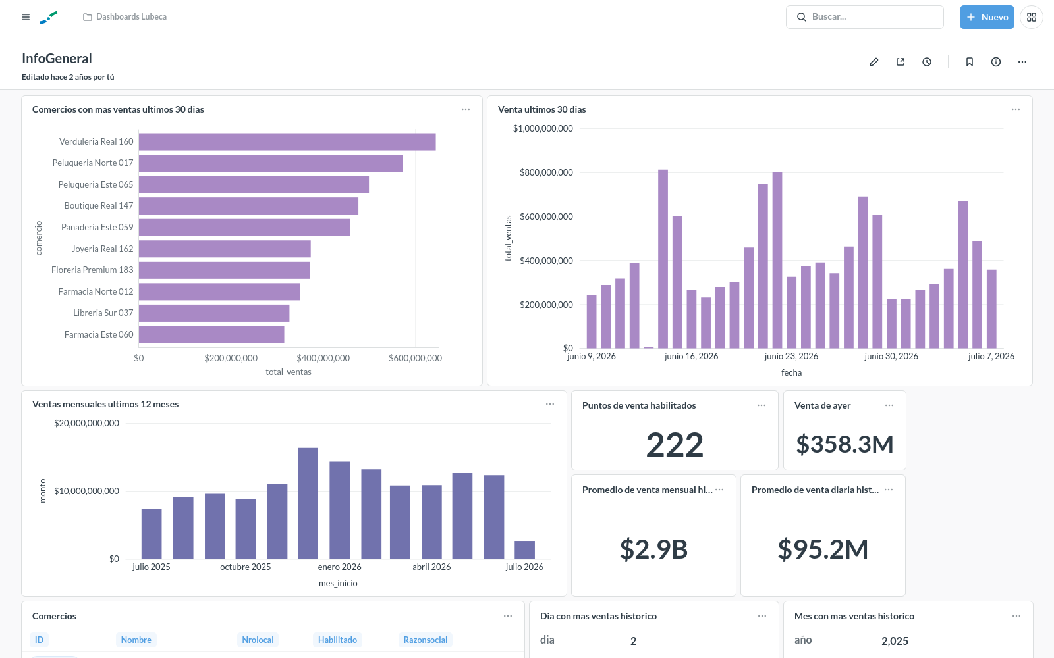Image resolution: width=1054 pixels, height=658 pixels.
Task: Open menu of Promedio de venta diaria card
Action: pos(889,490)
